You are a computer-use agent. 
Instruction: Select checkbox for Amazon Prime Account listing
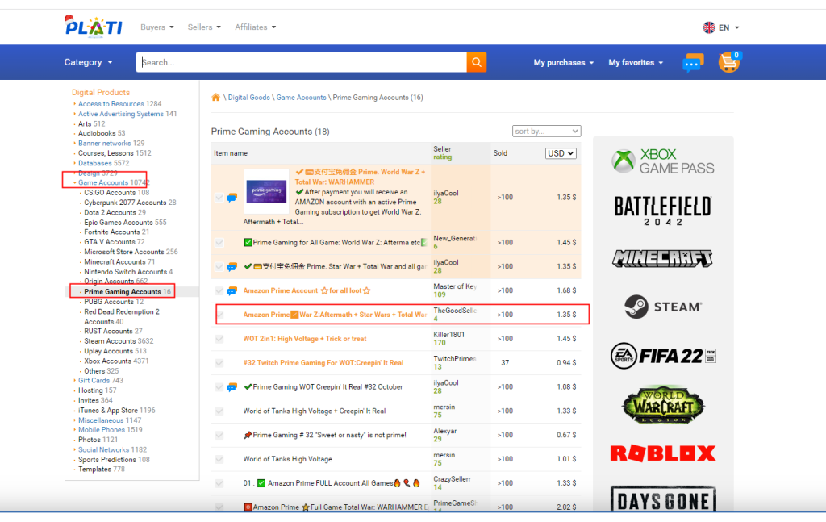(x=219, y=291)
